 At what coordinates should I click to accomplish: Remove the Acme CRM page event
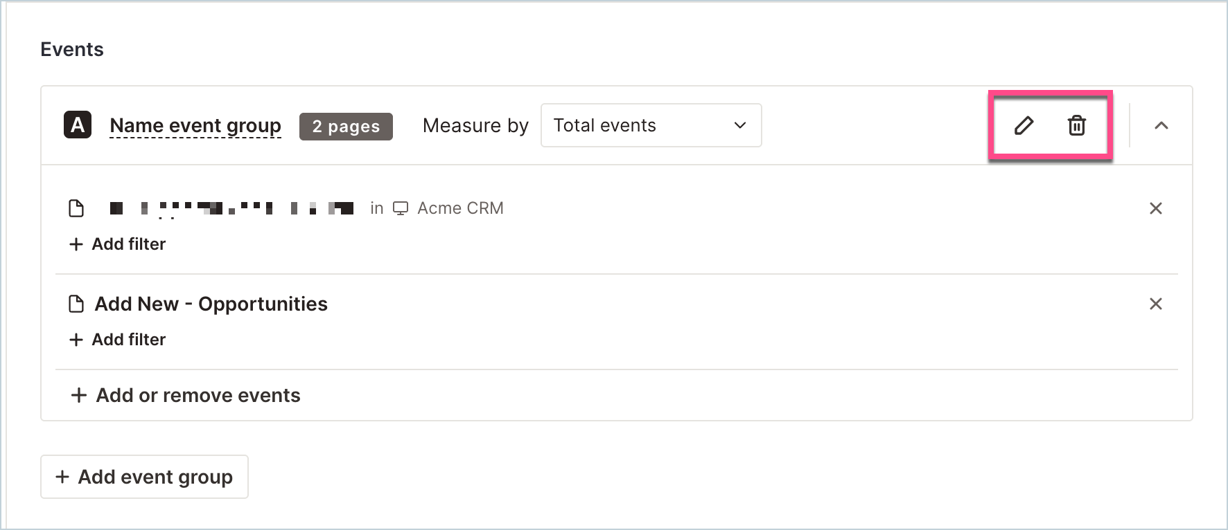1155,208
